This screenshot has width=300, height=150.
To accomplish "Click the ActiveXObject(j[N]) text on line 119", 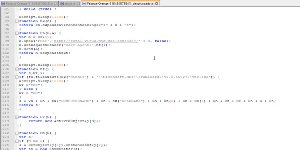I will (x=76, y=121).
